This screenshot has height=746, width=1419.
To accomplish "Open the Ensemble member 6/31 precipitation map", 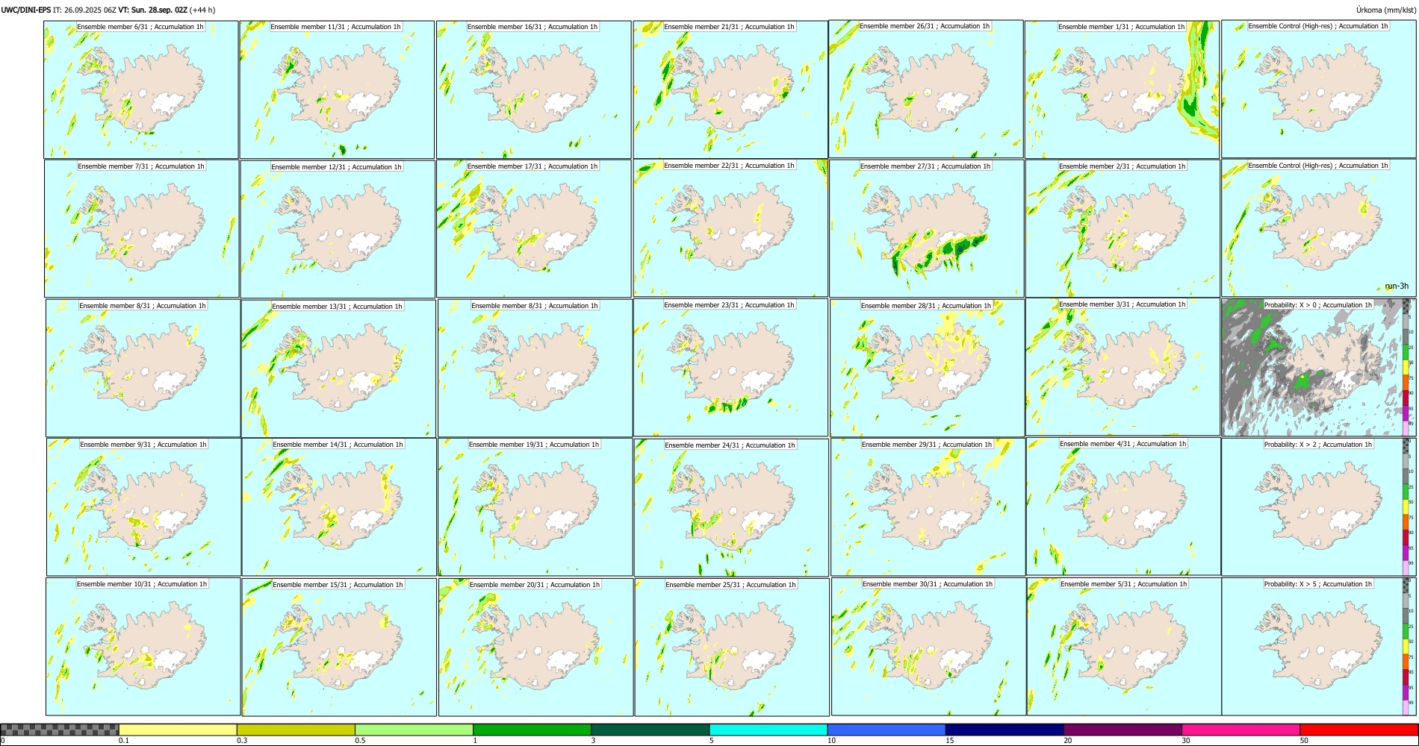I will click(141, 89).
